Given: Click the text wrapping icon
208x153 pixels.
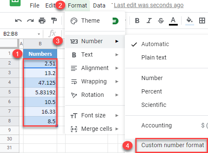Looking at the screenshot, I should coord(74,82).
